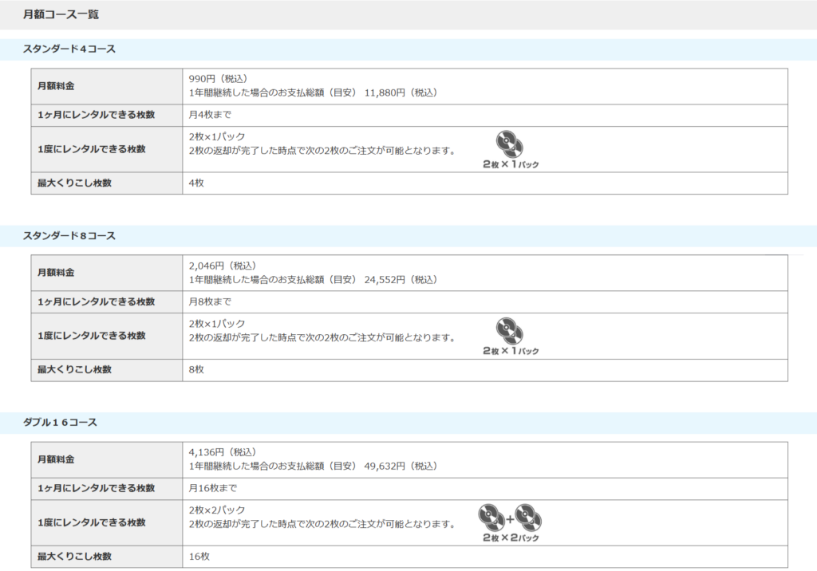Select the スタンダード4コース section header
Screen dimensions: 817x571
[x=69, y=49]
